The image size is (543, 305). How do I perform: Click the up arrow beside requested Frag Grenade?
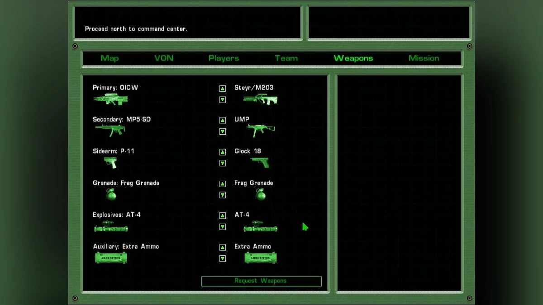coord(223,184)
